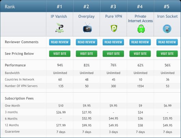Screen dimensions: 181x138
Task: Click the $58 twelve months price
Action: (140, 125)
